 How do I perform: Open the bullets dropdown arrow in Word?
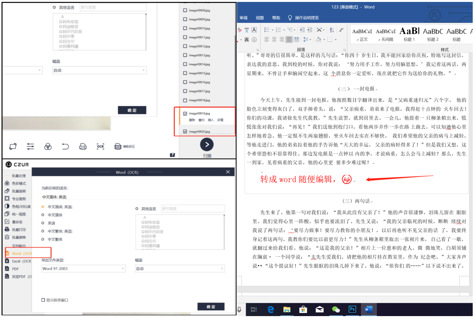tap(272, 30)
